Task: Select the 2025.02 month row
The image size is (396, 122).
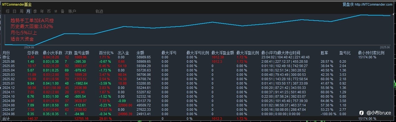Action: coord(198,79)
